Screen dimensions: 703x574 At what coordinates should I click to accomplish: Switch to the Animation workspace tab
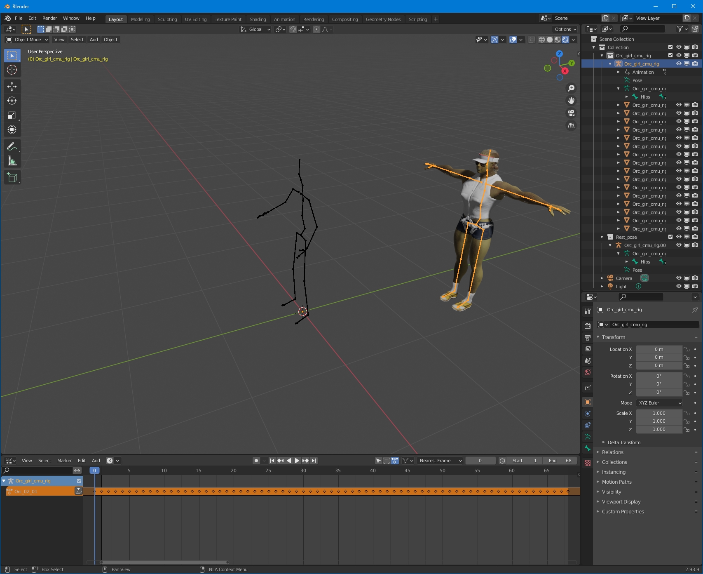[284, 19]
